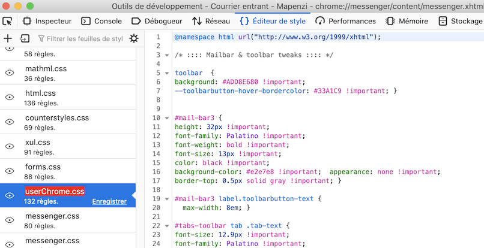Open the Inspecteur panel

(47, 21)
